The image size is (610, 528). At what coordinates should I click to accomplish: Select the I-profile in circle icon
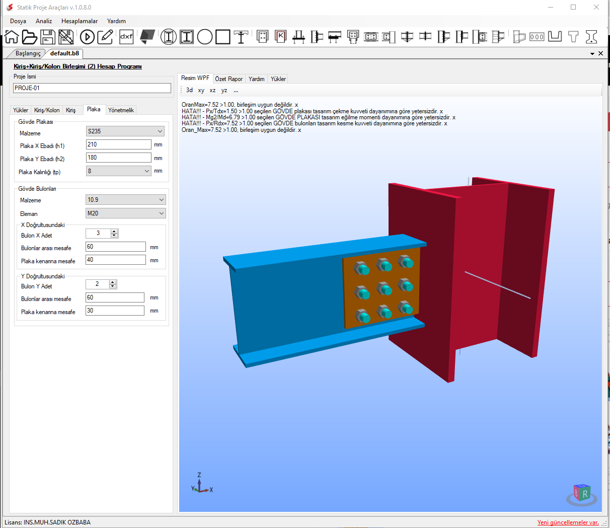[169, 37]
